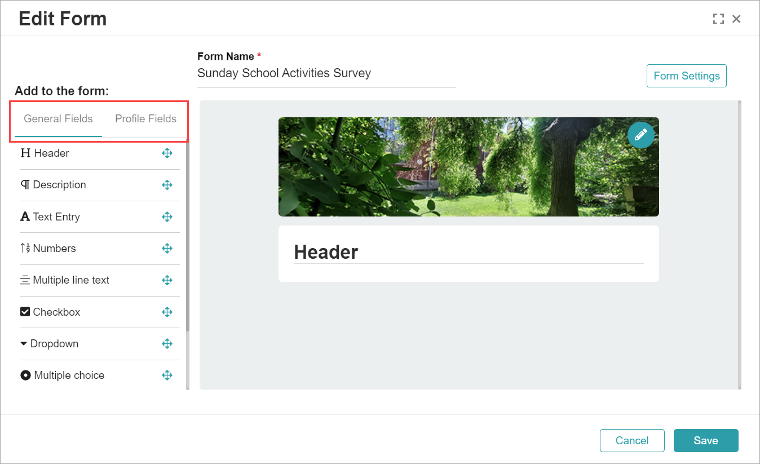Edit banner image with pencil icon
Screen dimensions: 760x464
[641, 135]
